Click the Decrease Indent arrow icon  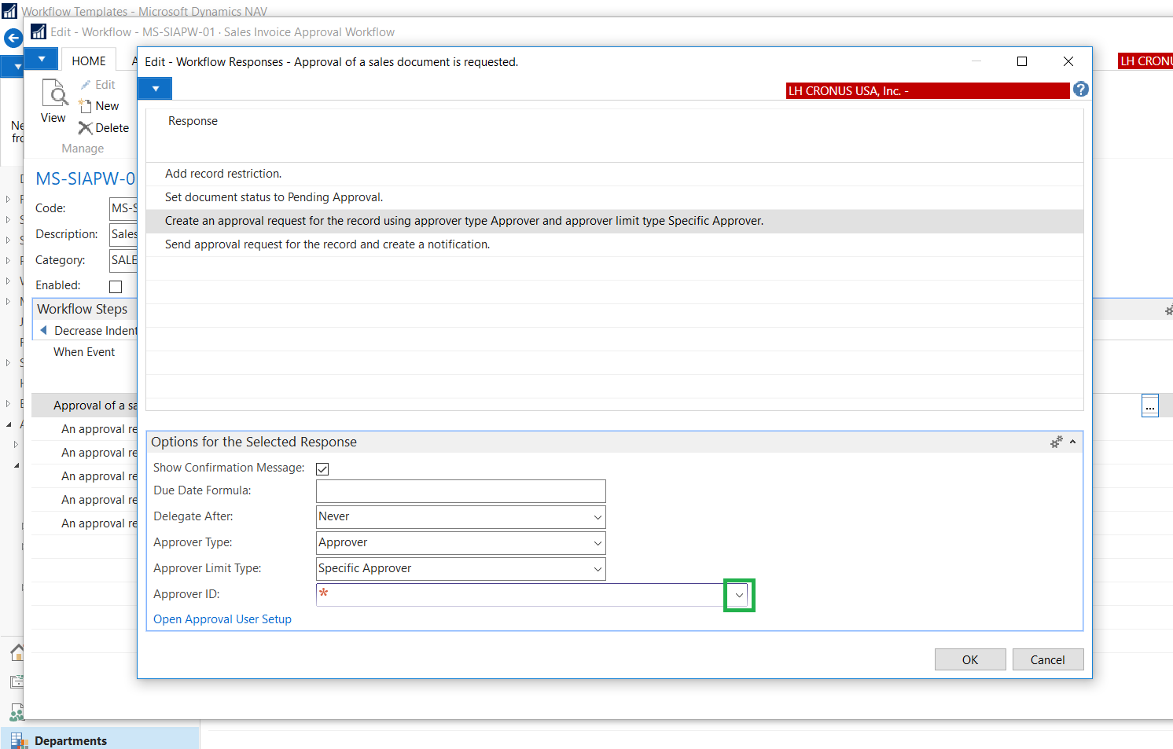pos(44,331)
